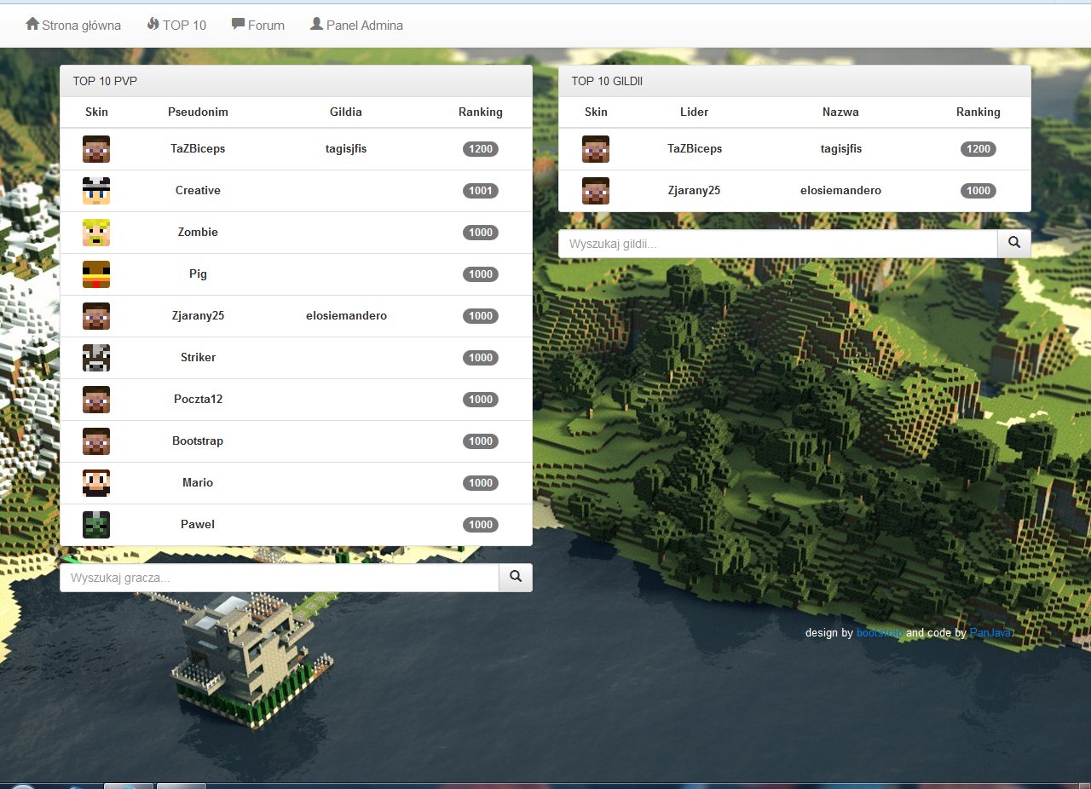Viewport: 1091px width, 789px height.
Task: Click TaZBiceps skin avatar in PVP table
Action: (x=96, y=149)
